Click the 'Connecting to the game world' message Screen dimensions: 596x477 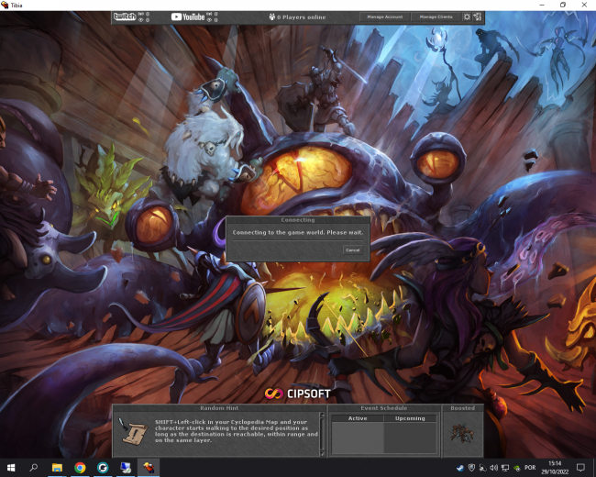coord(298,232)
